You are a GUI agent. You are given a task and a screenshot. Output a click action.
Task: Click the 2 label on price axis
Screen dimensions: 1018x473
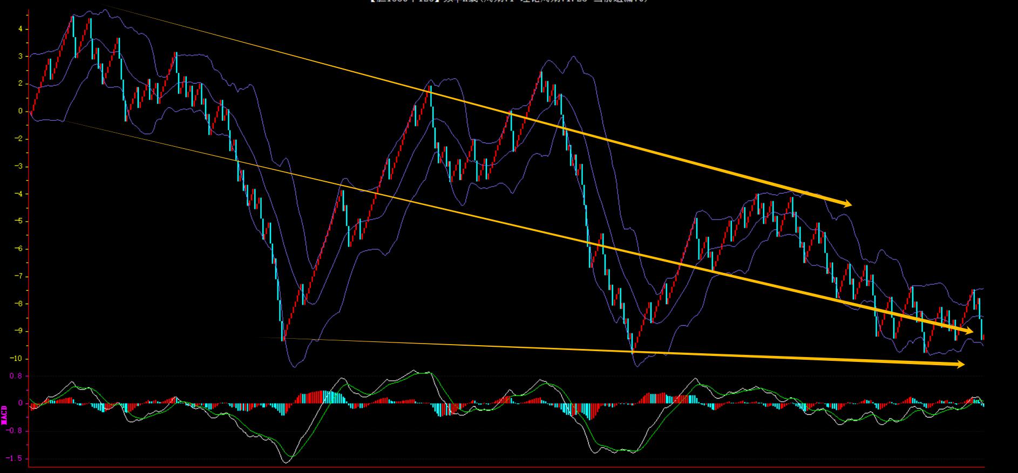click(x=21, y=84)
